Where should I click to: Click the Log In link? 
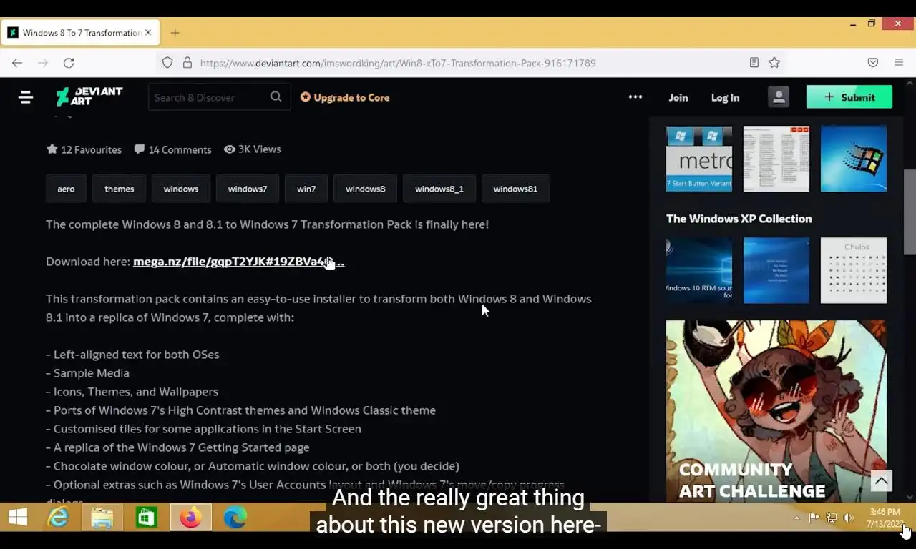[x=725, y=97]
